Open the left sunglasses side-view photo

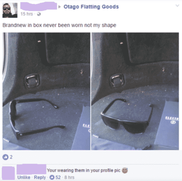coord(47,91)
